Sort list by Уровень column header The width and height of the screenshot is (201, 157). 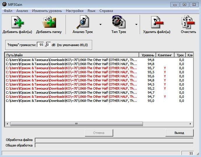tap(148, 55)
